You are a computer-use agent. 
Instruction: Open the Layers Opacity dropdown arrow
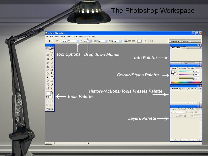[x=200, y=112]
